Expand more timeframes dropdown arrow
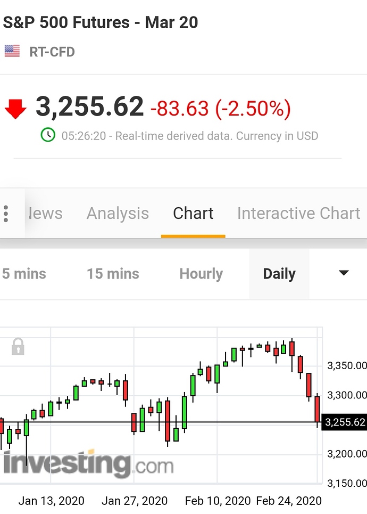Screen dimensions: 367x514 click(344, 273)
